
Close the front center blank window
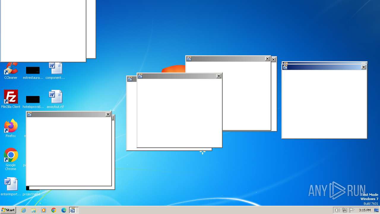pos(219,76)
